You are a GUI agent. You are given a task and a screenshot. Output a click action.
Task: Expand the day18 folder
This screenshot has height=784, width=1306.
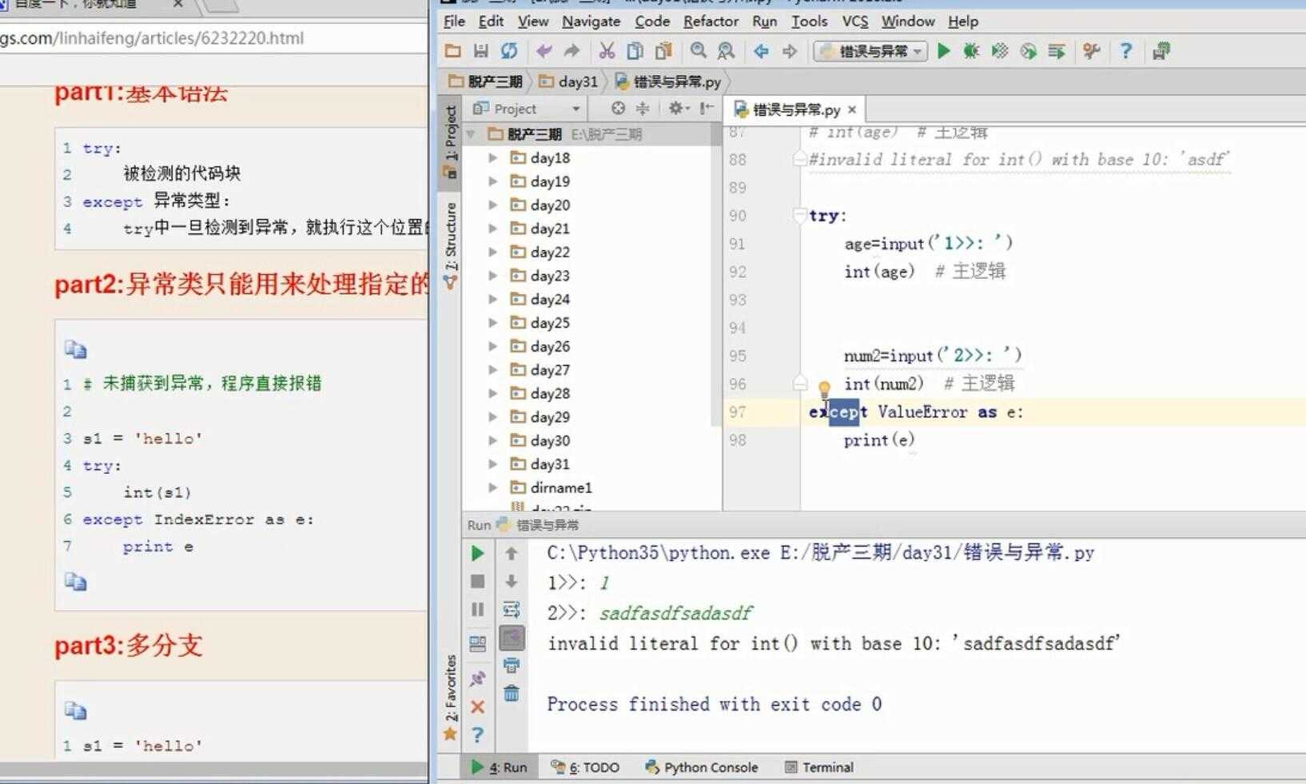coord(493,157)
